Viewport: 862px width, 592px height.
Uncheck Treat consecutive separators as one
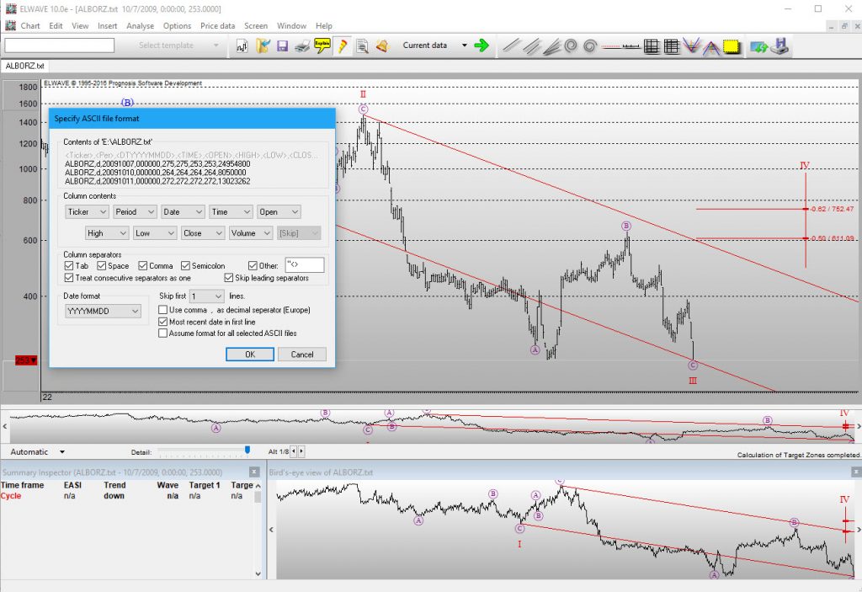click(69, 278)
